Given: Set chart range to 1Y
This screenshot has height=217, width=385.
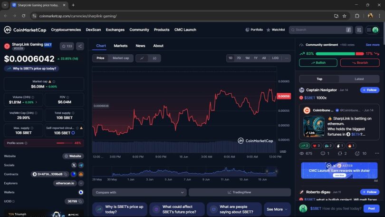Looking at the screenshot, I should click(x=256, y=58).
